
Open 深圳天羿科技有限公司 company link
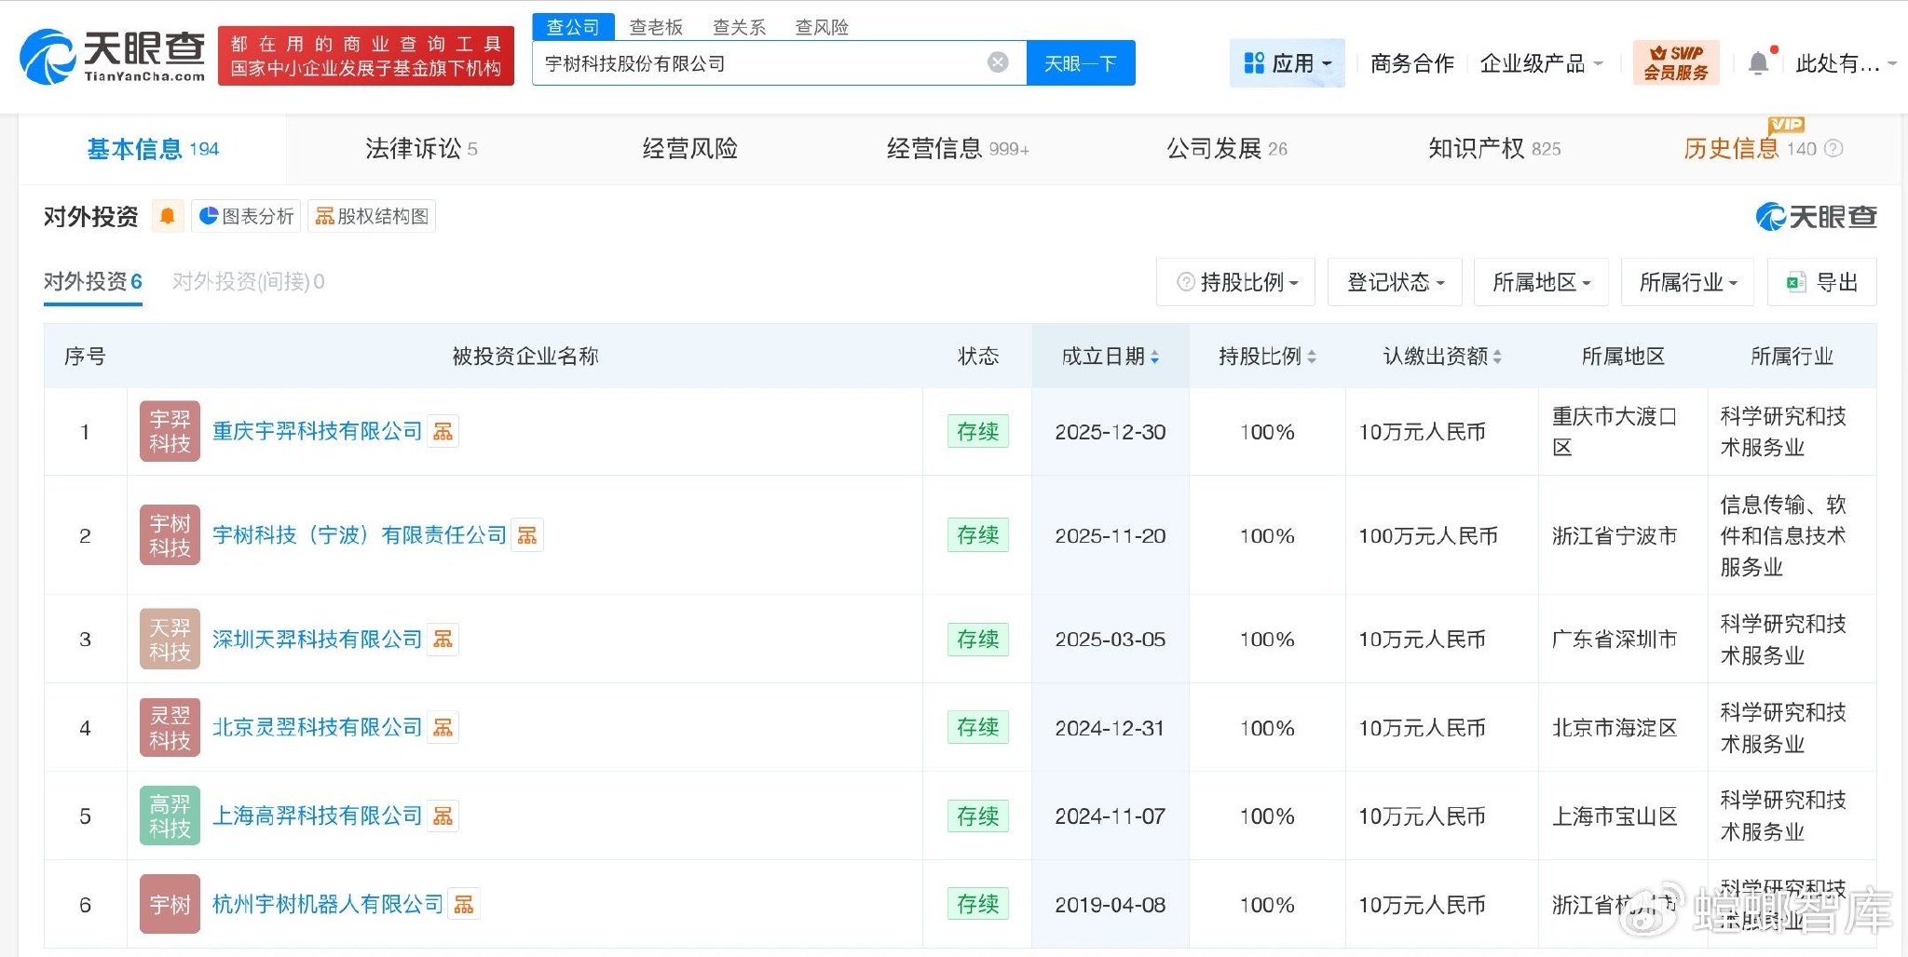pyautogui.click(x=317, y=640)
